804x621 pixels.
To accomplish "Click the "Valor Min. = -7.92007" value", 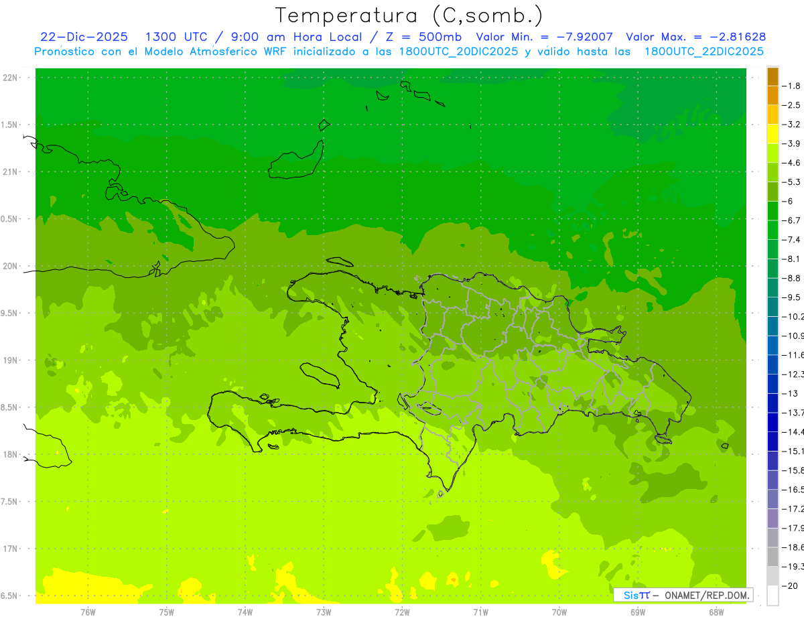I will 544,37.
